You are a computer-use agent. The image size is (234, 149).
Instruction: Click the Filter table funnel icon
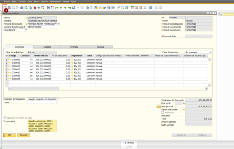(x=78, y=8)
